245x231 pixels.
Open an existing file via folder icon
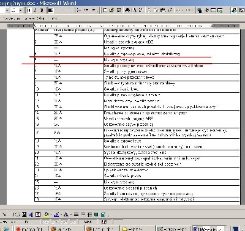pyautogui.click(x=111, y=10)
